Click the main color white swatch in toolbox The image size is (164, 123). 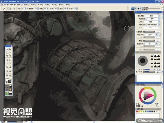coord(7,80)
